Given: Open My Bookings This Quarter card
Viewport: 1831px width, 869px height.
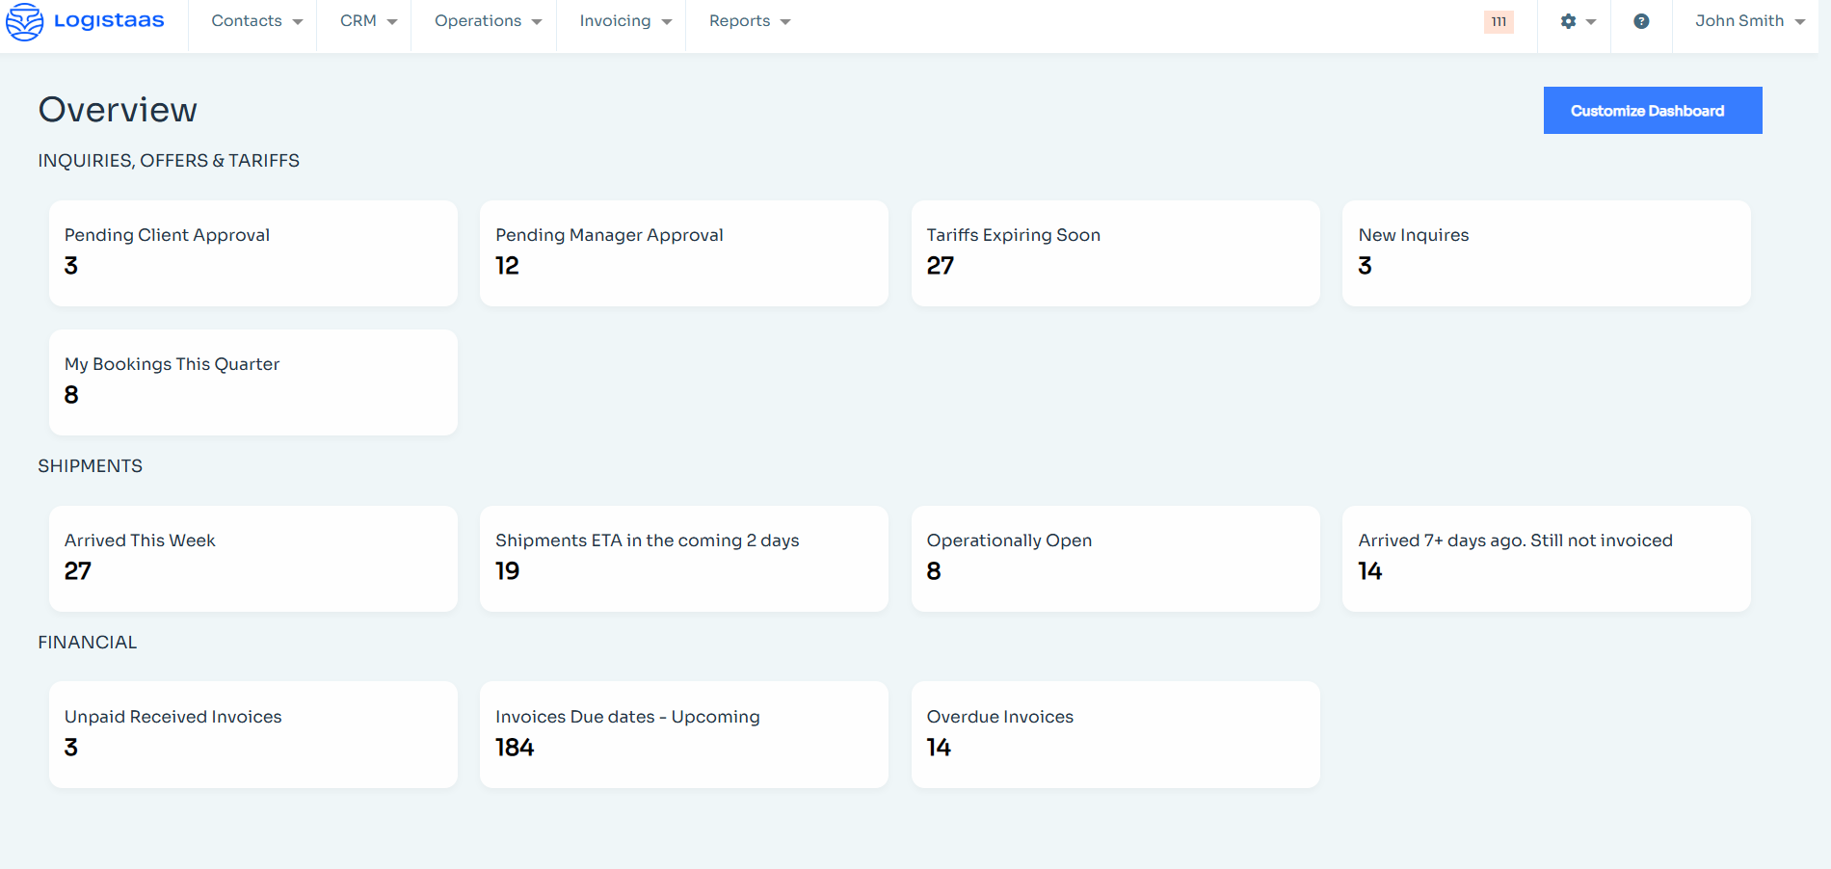Looking at the screenshot, I should [252, 382].
